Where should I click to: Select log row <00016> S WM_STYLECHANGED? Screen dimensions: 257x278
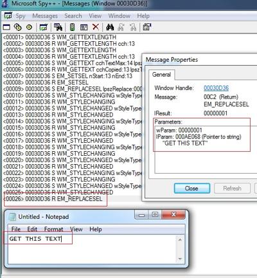point(73,134)
